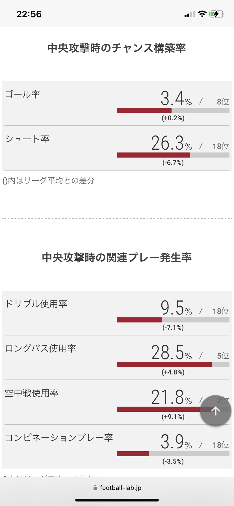The width and height of the screenshot is (234, 506).
Task: Tap the lock icon beside football-lab.jp
Action: (x=95, y=488)
